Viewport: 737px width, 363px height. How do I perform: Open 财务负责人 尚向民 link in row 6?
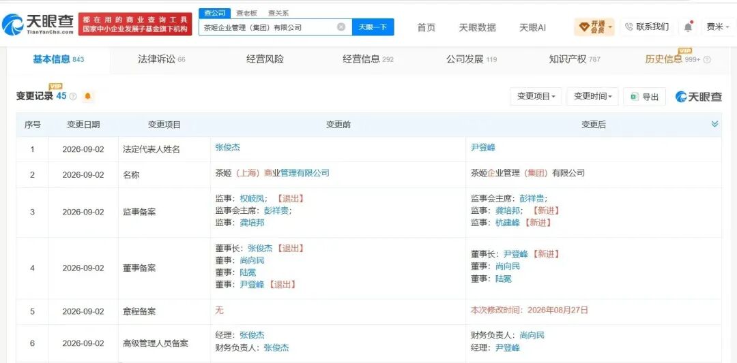click(532, 335)
